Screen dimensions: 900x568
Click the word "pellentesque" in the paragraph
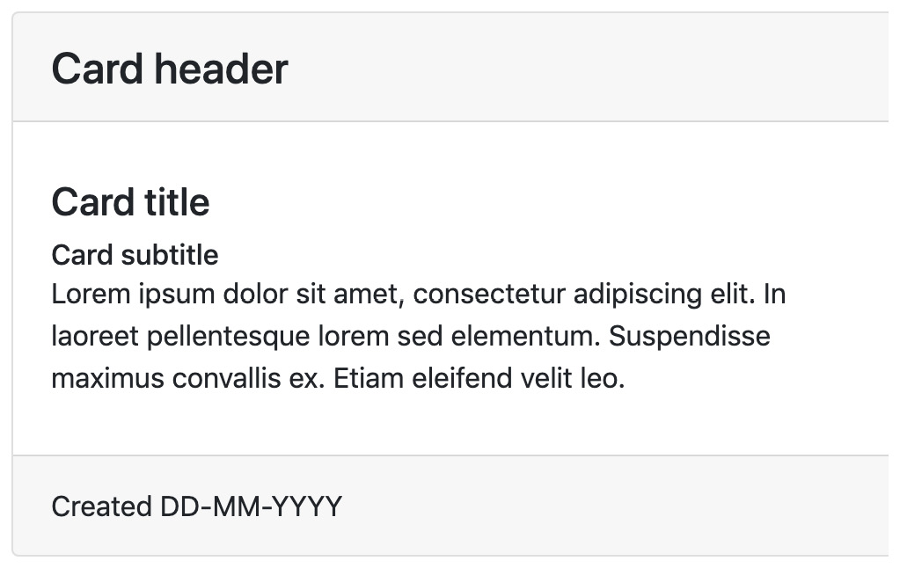click(x=229, y=336)
